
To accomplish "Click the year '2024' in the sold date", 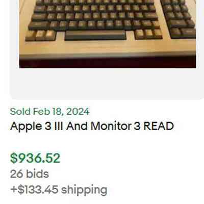I will tap(78, 112).
